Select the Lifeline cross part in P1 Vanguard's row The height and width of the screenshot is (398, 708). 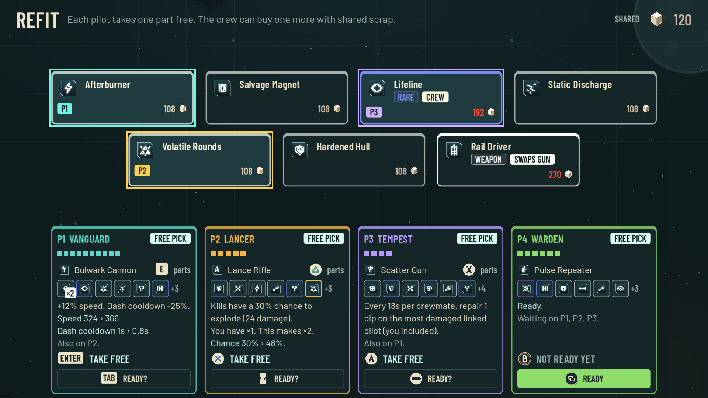coord(85,289)
